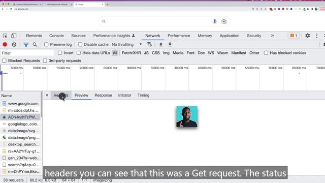This screenshot has width=325, height=183.
Task: Switch to the Sources tab
Action: point(78,36)
